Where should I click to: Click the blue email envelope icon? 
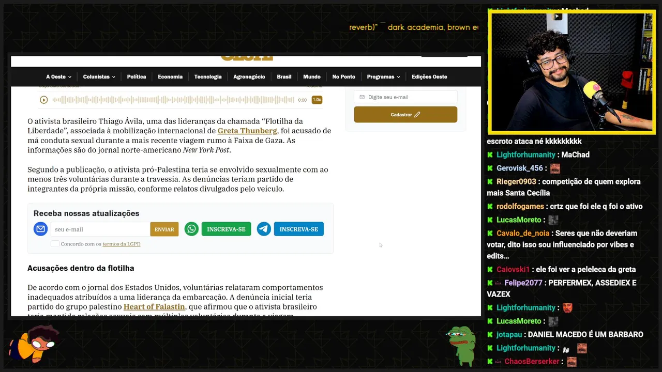[x=40, y=229]
